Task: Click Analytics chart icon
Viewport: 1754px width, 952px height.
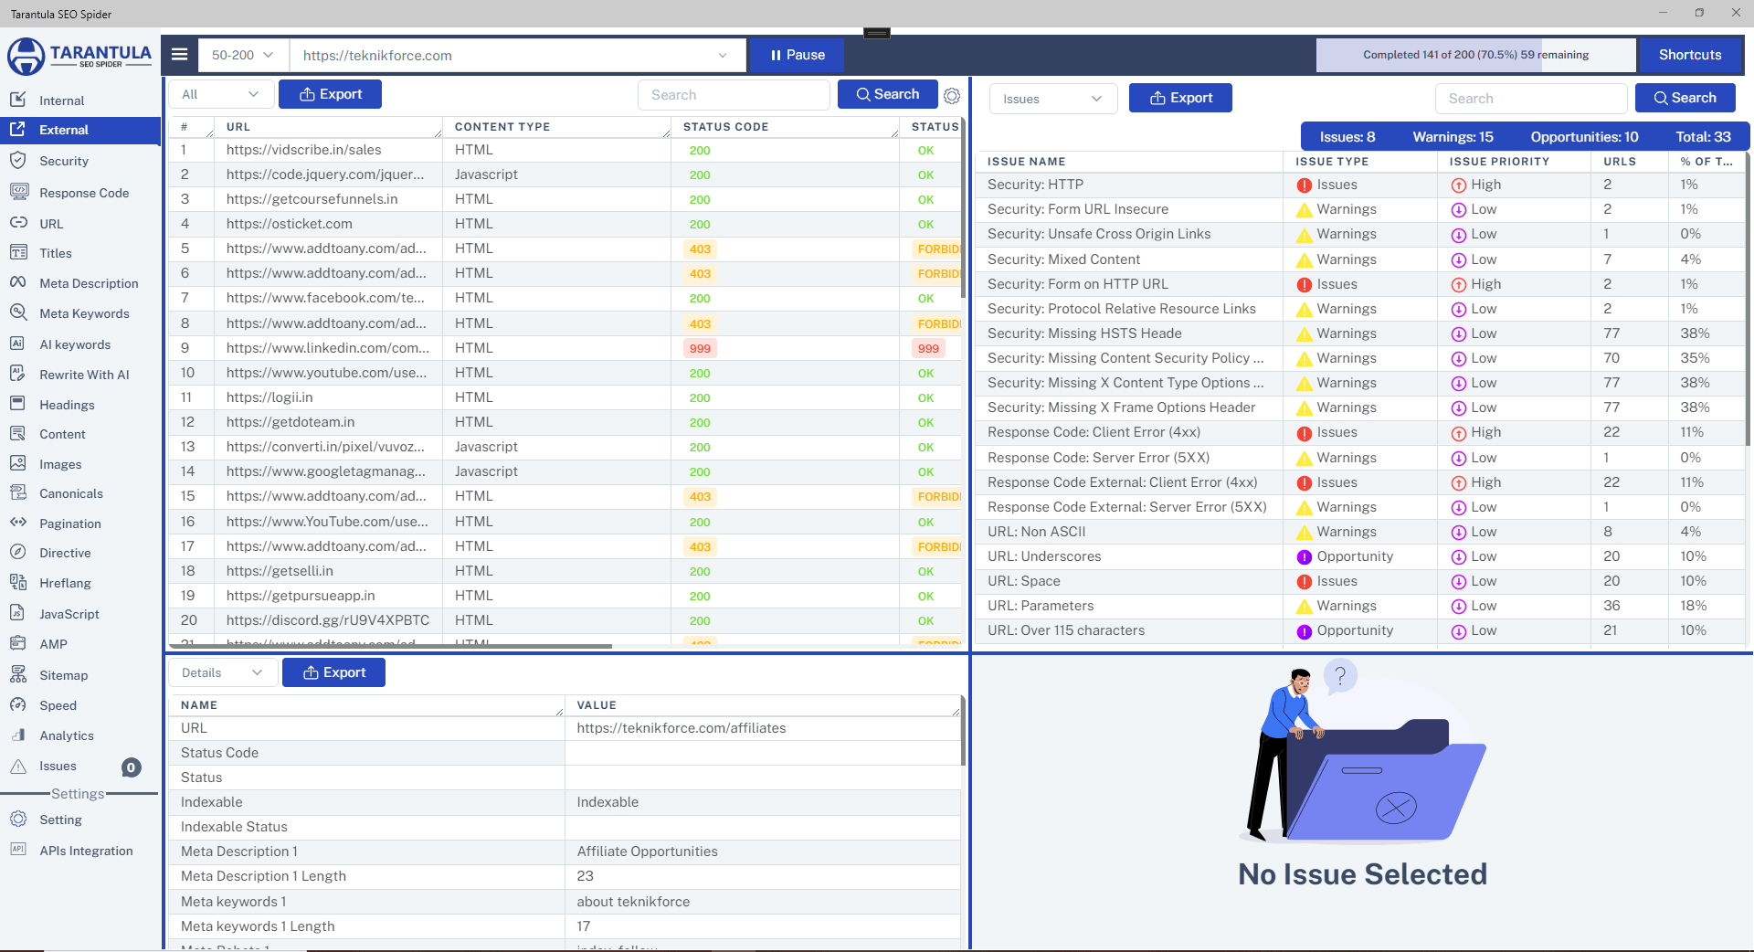Action: click(18, 735)
